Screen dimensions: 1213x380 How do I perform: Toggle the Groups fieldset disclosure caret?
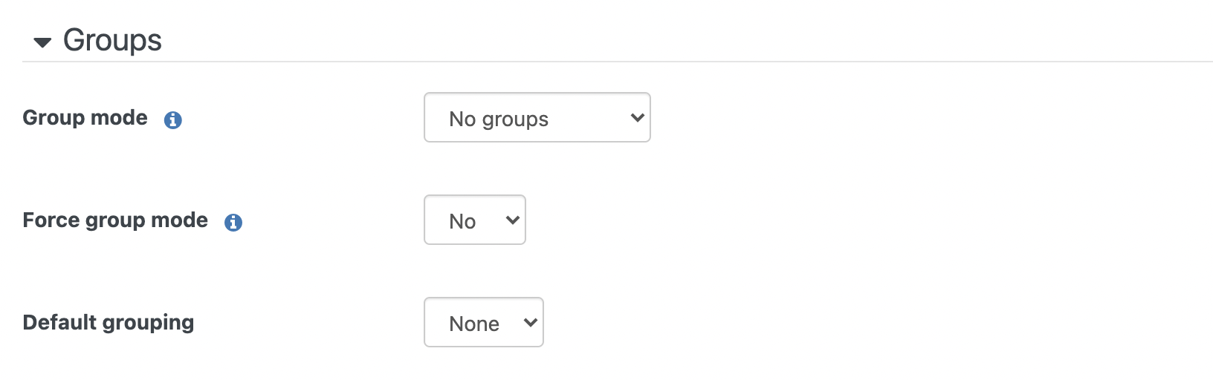pos(43,43)
